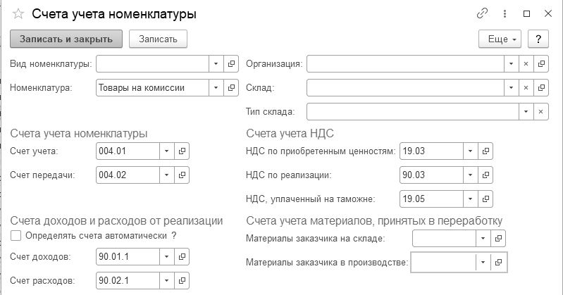Open the НДС по реализации account icon
Viewport: 563px width, 295px height.
486,175
